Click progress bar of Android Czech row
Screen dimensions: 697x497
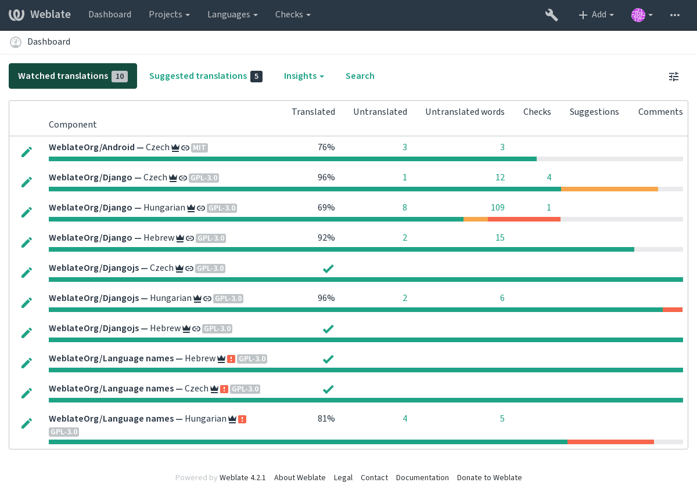[366, 159]
